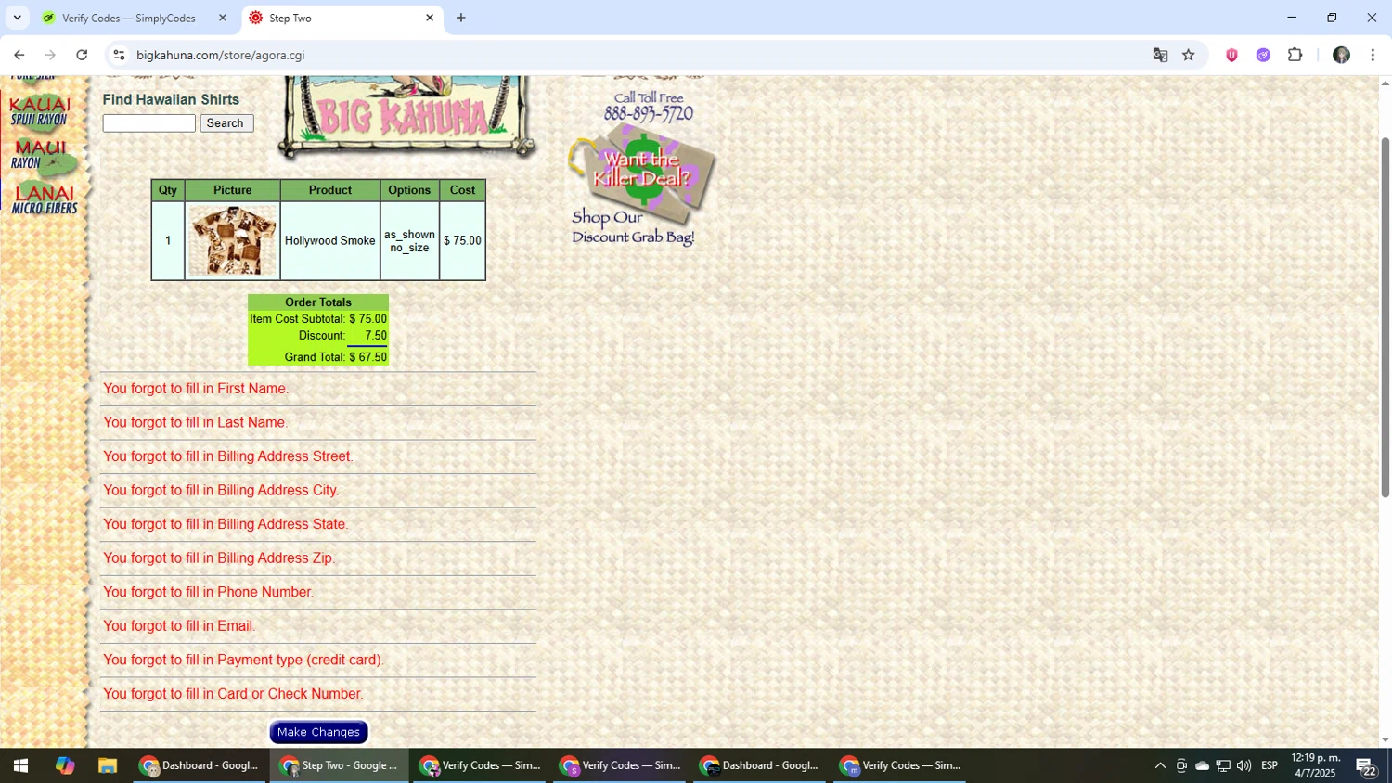
Task: Click 'You forgot to fill in Card or Check Number.'
Action: (x=233, y=694)
